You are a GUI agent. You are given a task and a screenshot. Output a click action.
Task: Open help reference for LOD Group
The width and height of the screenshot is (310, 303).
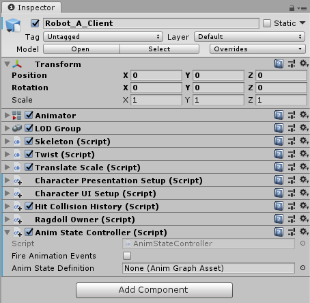(x=279, y=128)
